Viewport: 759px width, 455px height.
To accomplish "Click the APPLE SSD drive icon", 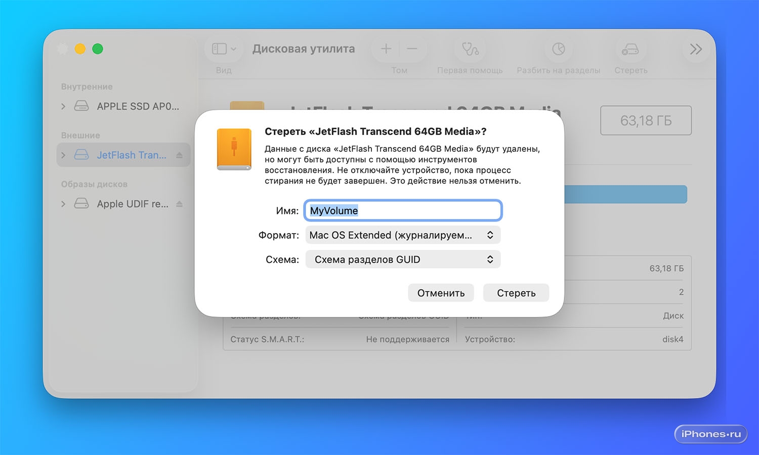I will [81, 106].
